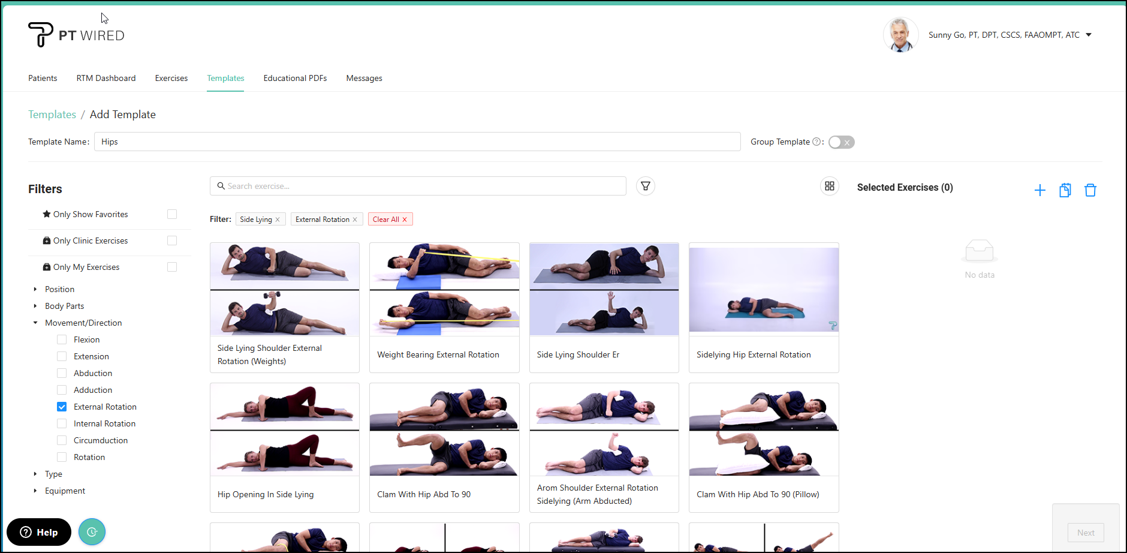Screen dimensions: 1127x553
Task: Remove the Side Lying filter tag
Action: (x=278, y=220)
